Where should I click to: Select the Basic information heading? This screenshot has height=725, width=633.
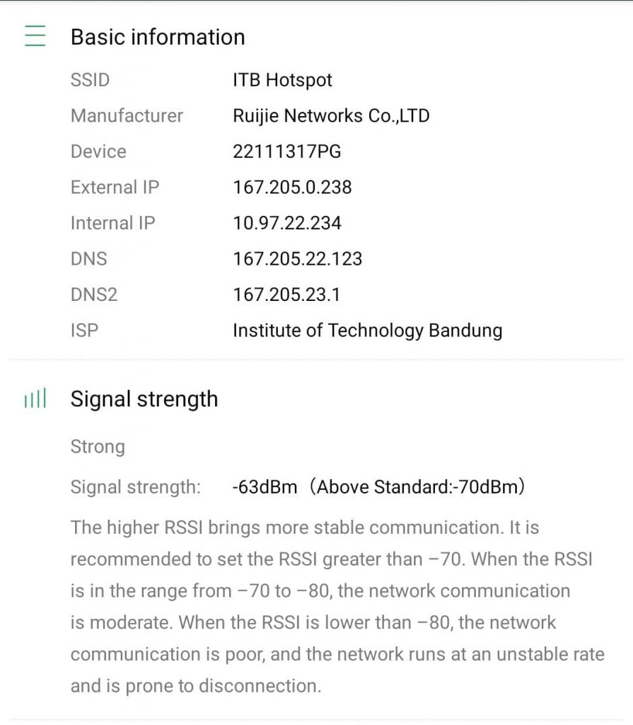coord(157,37)
